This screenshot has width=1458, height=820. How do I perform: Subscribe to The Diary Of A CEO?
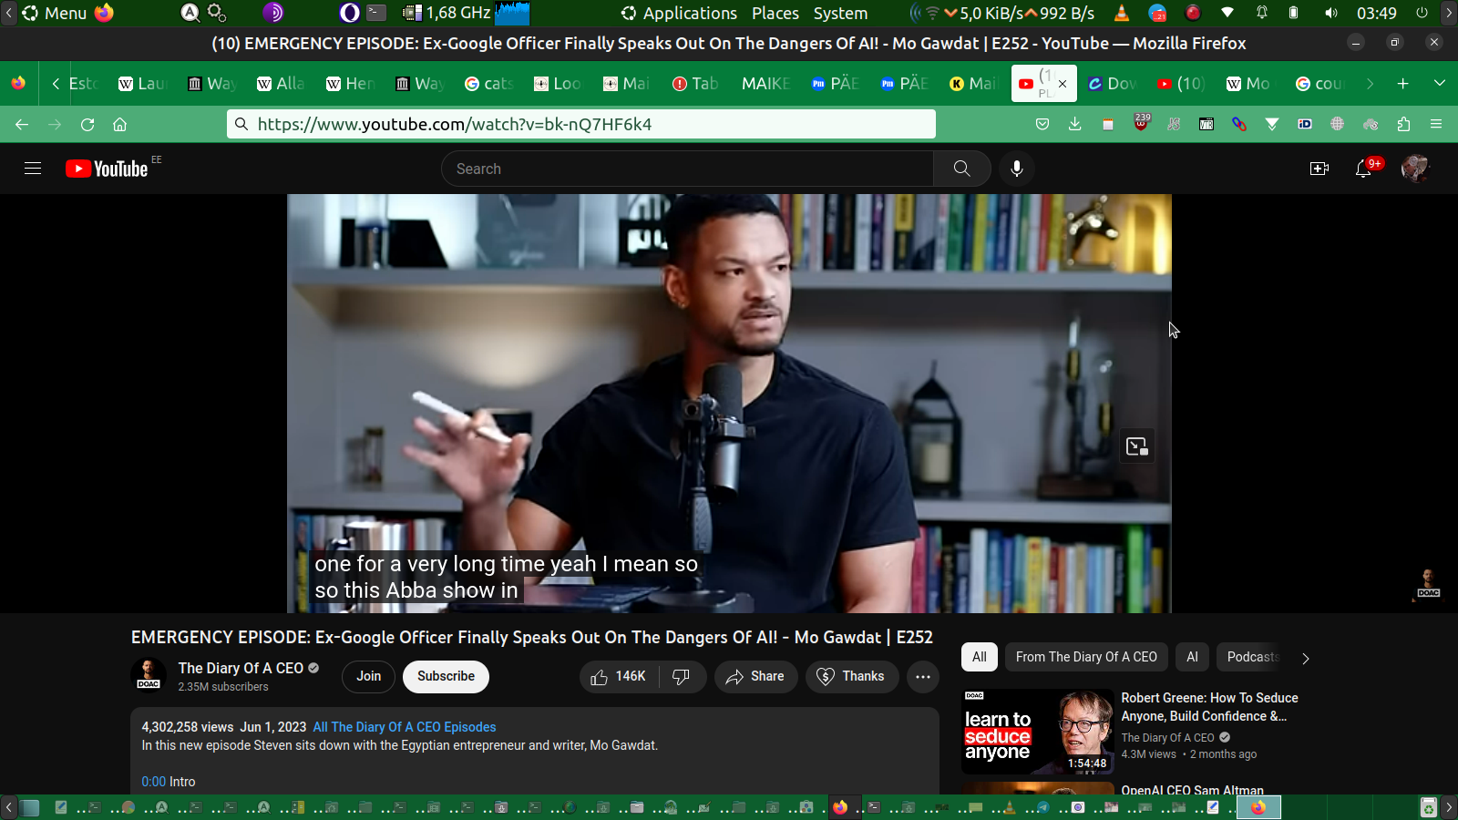(x=446, y=676)
